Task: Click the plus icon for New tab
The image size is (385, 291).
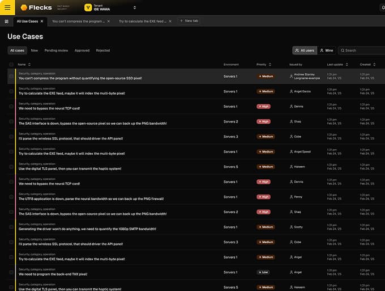Action: (181, 21)
